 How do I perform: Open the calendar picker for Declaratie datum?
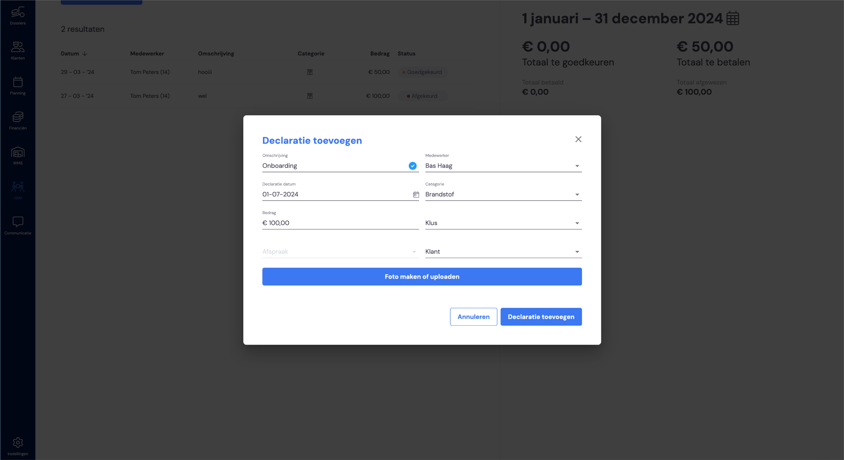coord(416,194)
